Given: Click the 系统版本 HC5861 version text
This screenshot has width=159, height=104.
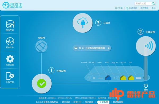Looking at the screenshot, I should pyautogui.click(x=55, y=98).
